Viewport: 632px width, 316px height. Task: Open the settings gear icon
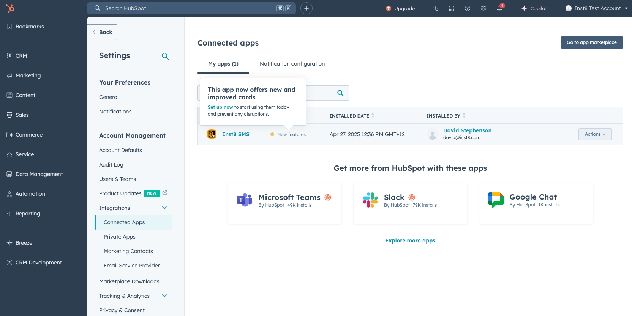[x=483, y=8]
